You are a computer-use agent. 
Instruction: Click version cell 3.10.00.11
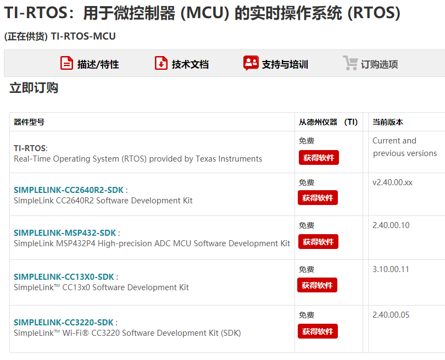391,269
